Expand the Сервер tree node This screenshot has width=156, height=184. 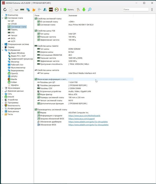click(x=3, y=47)
